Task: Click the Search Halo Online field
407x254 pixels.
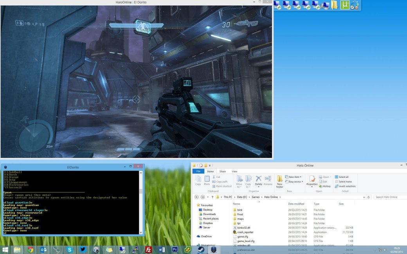Action: [x=391, y=197]
